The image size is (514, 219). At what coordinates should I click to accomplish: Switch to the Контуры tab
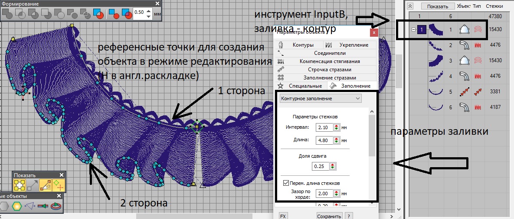[299, 45]
